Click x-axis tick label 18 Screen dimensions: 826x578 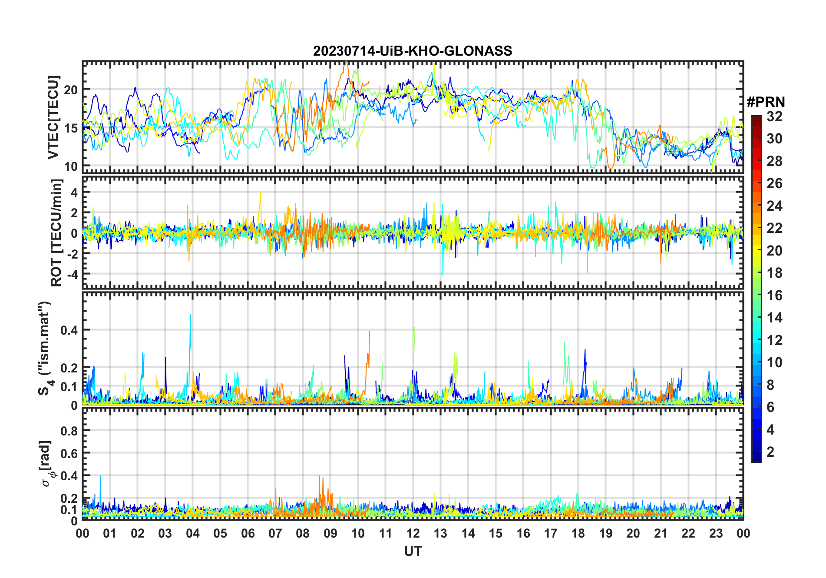(578, 533)
